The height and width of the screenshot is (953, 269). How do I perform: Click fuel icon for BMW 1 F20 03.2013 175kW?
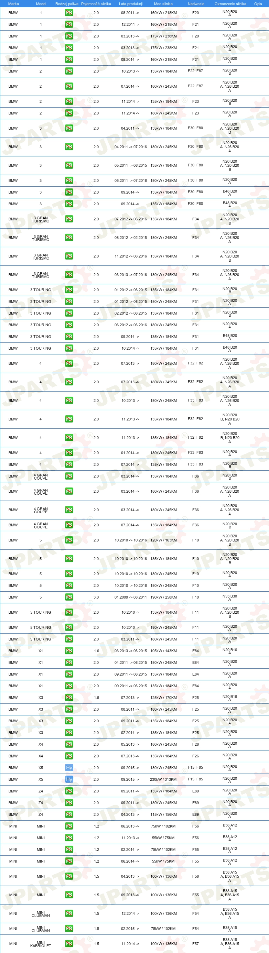tap(69, 36)
